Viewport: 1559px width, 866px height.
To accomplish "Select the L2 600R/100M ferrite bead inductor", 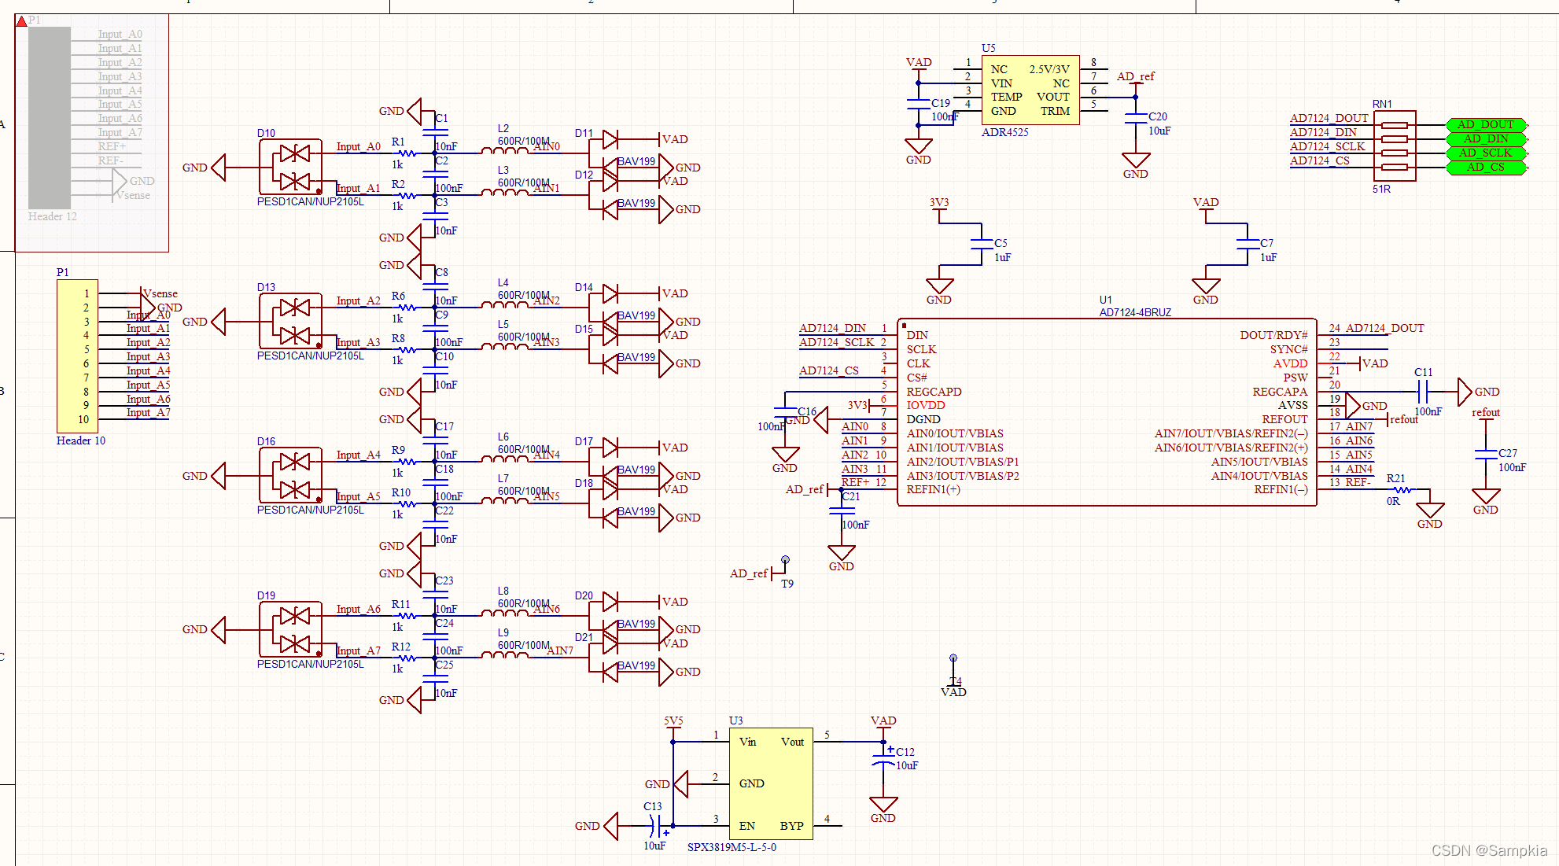I will [504, 153].
